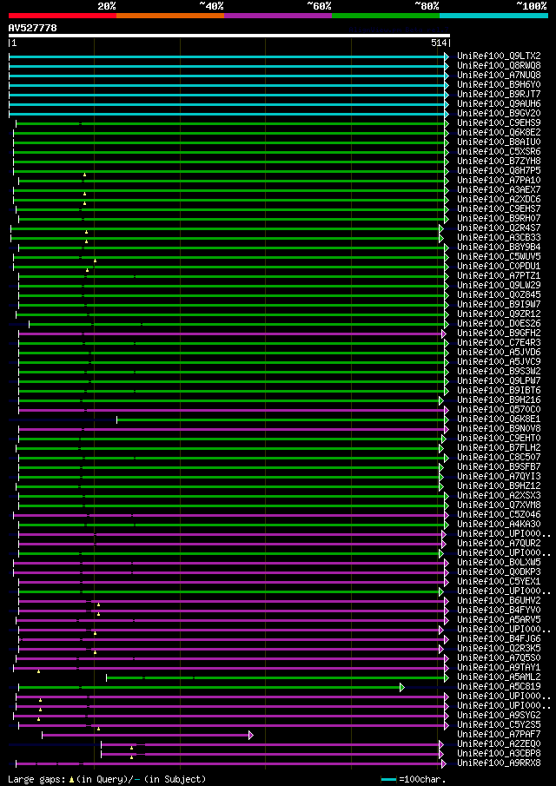The height and width of the screenshot is (786, 556).
Task: Click the yellow gap marker under the A3CBP8 bar
Action: [132, 757]
